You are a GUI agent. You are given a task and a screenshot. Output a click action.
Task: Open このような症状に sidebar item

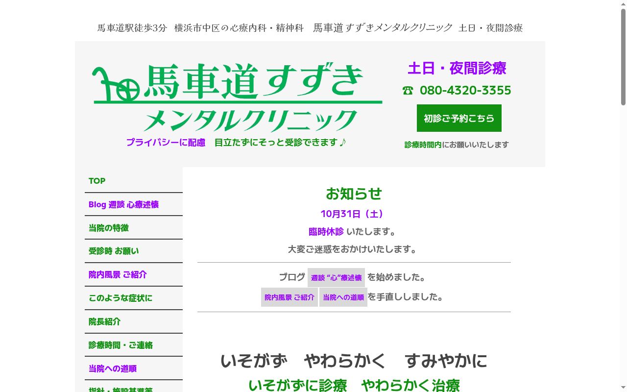pyautogui.click(x=133, y=298)
